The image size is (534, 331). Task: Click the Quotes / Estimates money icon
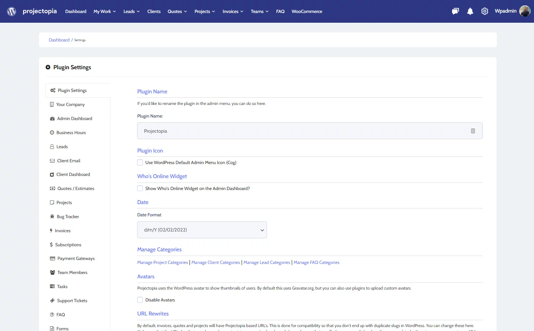coord(53,189)
